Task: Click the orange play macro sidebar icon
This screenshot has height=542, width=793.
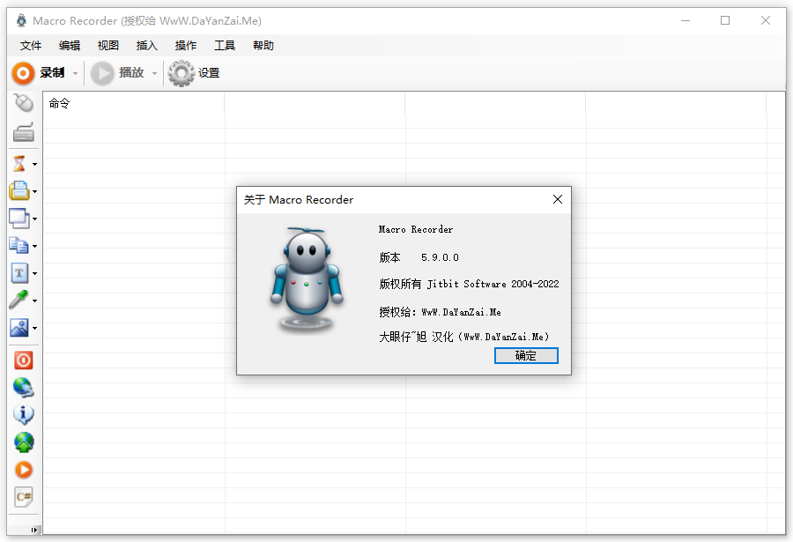Action: [x=23, y=470]
